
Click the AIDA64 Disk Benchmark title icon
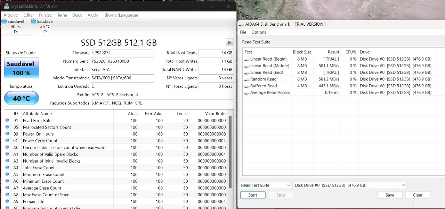click(x=241, y=24)
